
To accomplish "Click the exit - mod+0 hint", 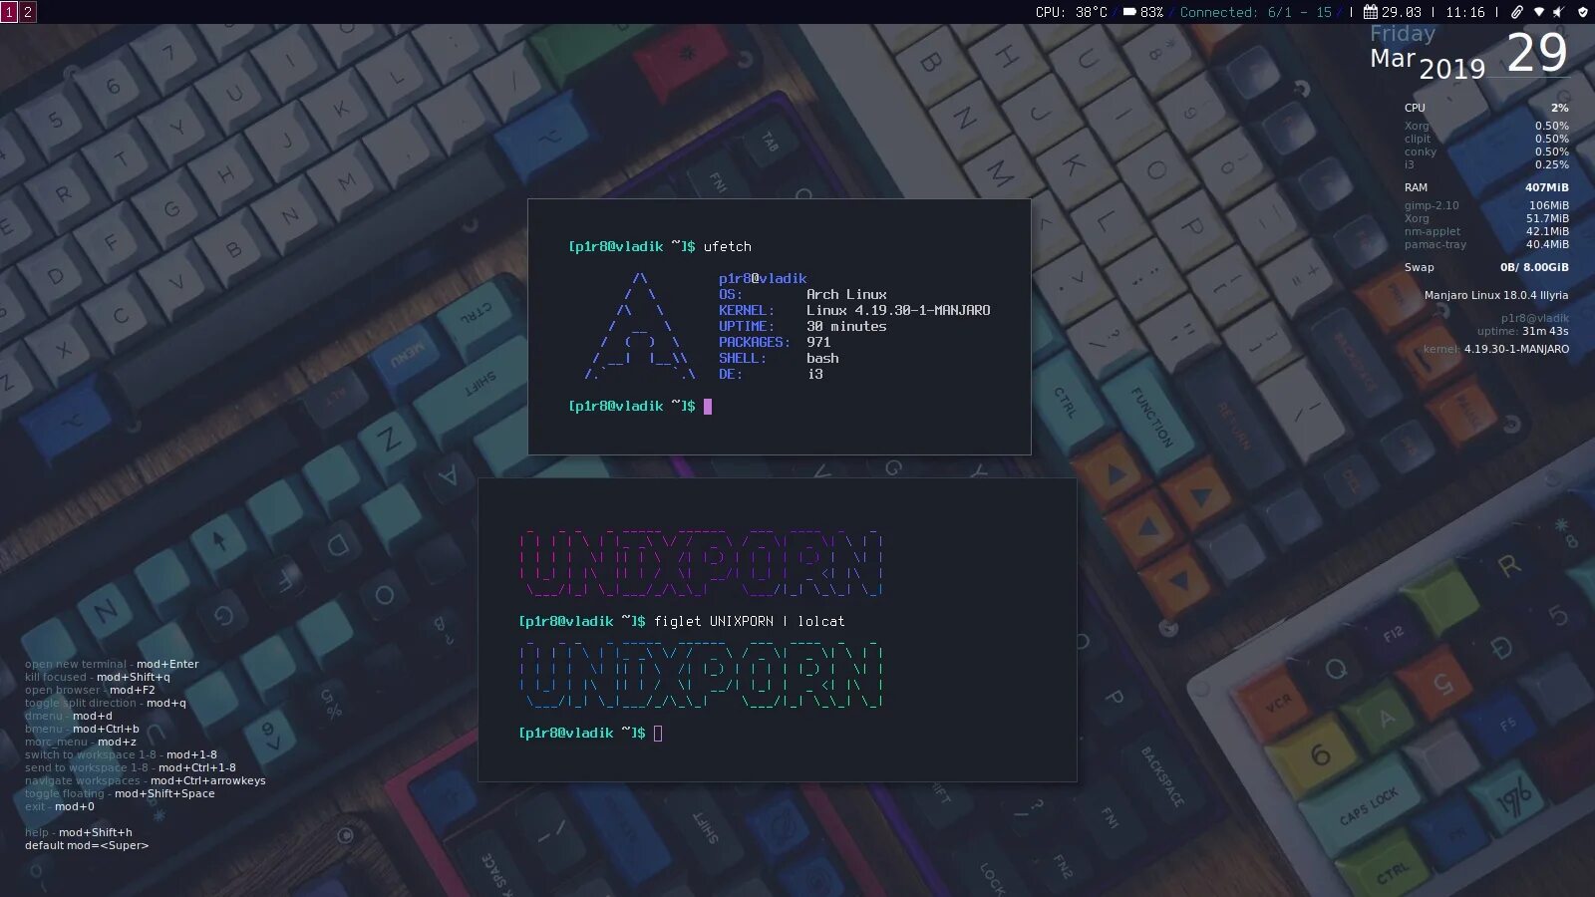I will (x=60, y=806).
